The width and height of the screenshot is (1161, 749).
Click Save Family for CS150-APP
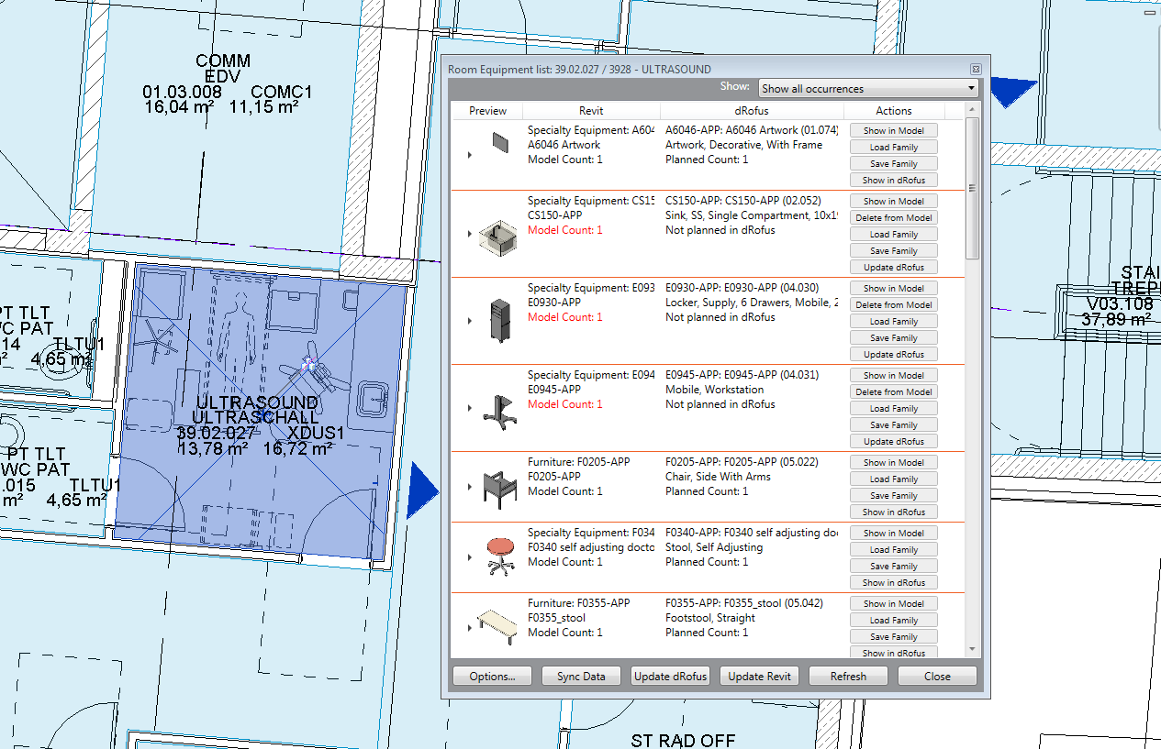pos(893,250)
